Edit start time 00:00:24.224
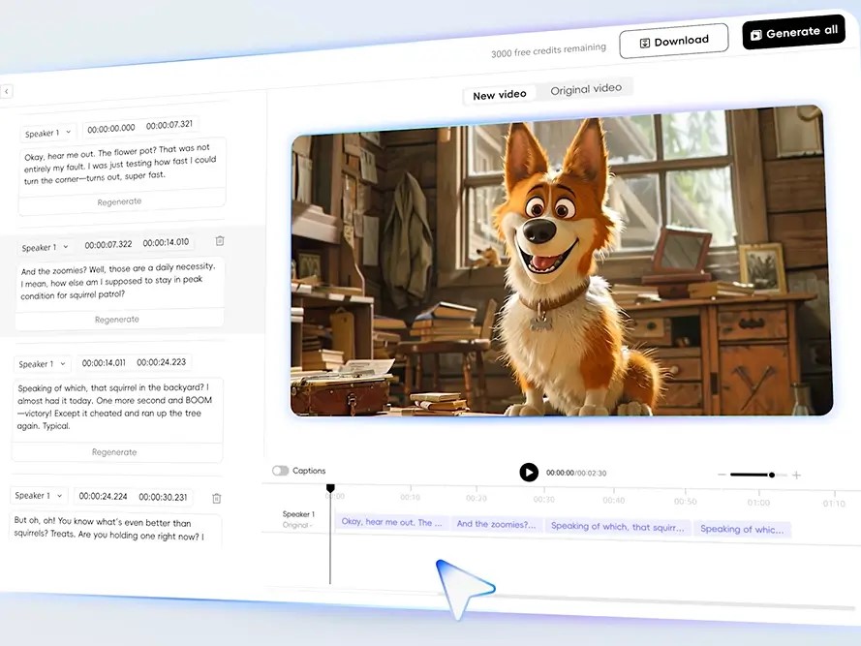Screen dimensions: 861x646 point(103,496)
